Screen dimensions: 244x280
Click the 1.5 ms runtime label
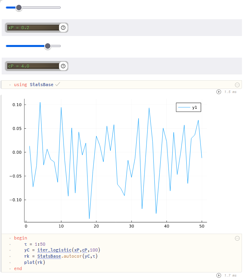coord(230,92)
